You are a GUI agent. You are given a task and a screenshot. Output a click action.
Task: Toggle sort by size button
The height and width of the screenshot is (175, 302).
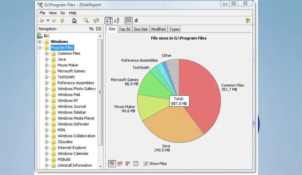(x=108, y=21)
